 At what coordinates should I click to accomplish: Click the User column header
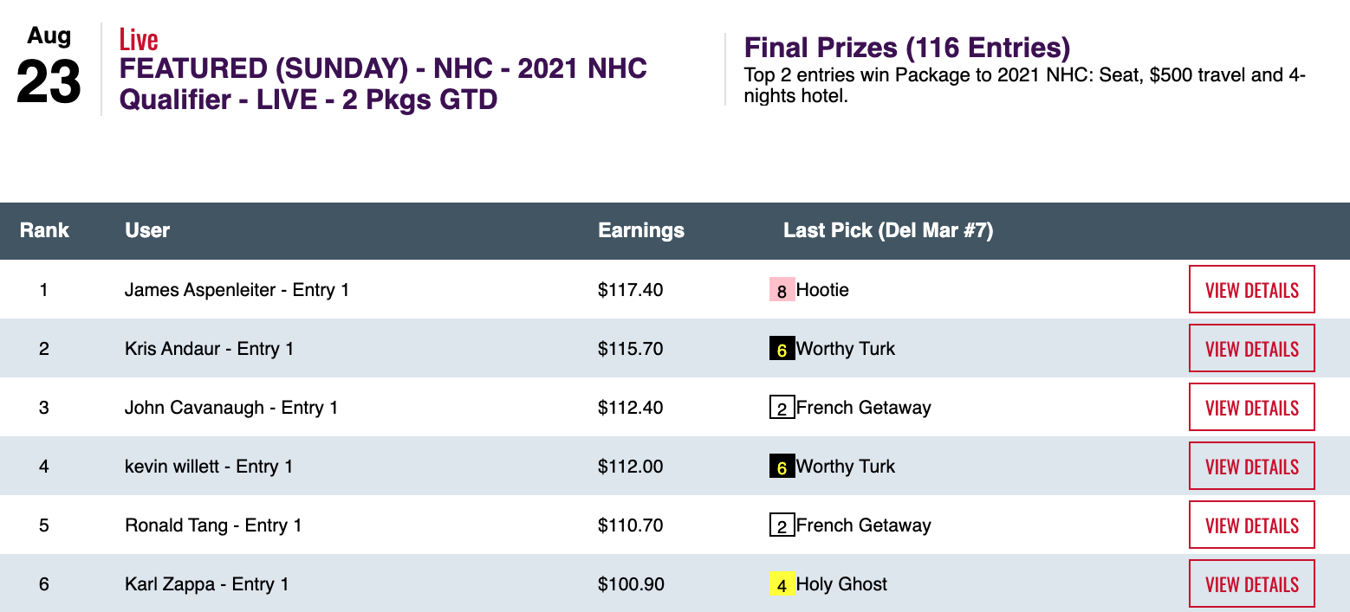147,230
